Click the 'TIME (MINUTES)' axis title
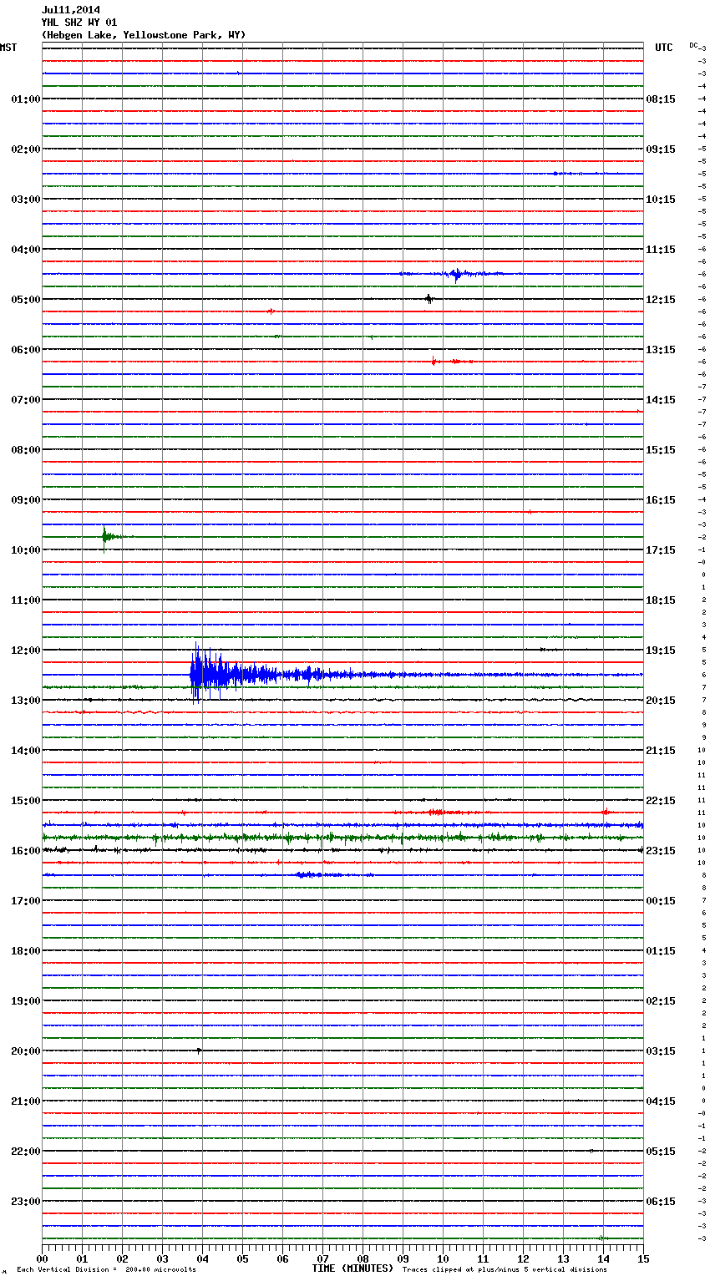710x1281 pixels. pos(352,1268)
